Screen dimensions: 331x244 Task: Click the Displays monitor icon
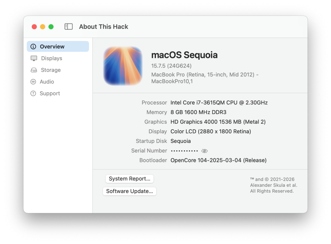click(34, 58)
